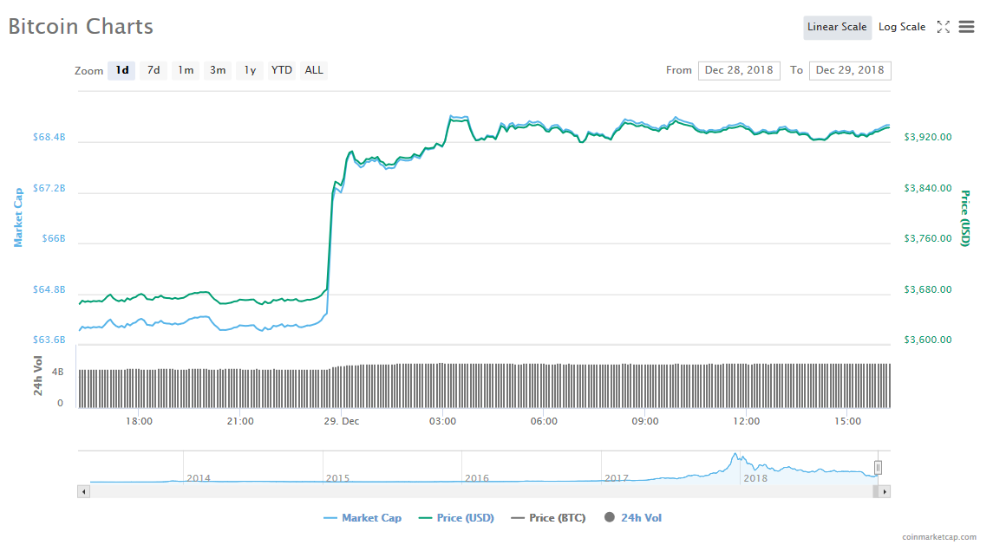Show ALL time zoom range
The width and height of the screenshot is (993, 551).
pos(314,70)
